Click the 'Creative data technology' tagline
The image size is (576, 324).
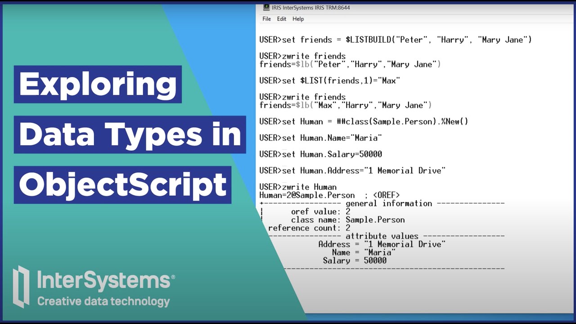tap(103, 301)
